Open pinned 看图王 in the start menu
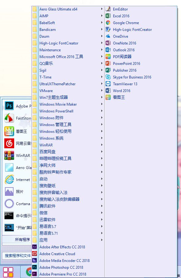181x278 pixels. (x=17, y=131)
